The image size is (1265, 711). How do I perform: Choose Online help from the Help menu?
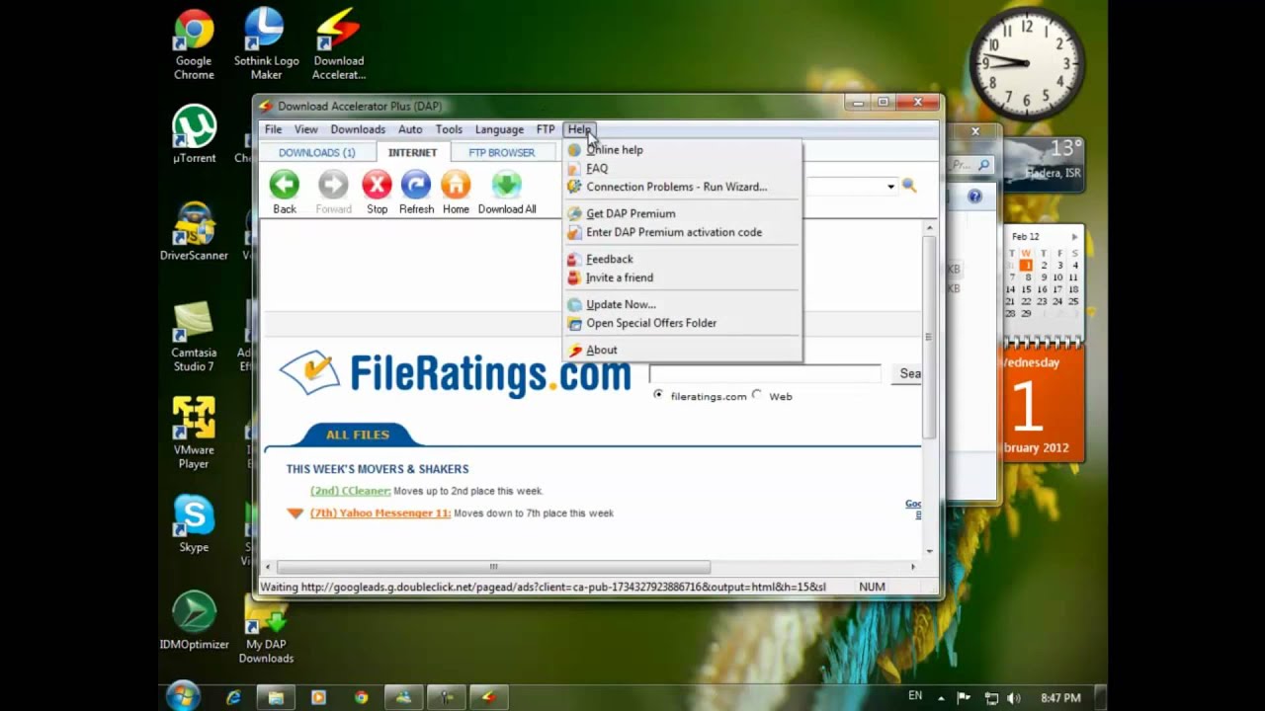pyautogui.click(x=682, y=150)
